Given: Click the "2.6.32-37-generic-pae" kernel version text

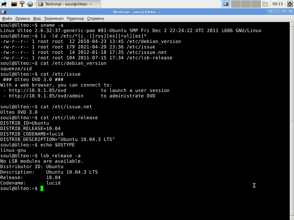Looking at the screenshot, I should 65,30.
